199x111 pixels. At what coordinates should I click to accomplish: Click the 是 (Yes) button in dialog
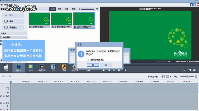click(x=93, y=65)
